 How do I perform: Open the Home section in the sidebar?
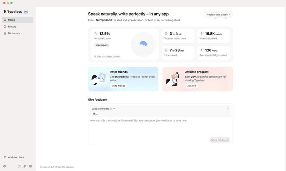coord(18,20)
